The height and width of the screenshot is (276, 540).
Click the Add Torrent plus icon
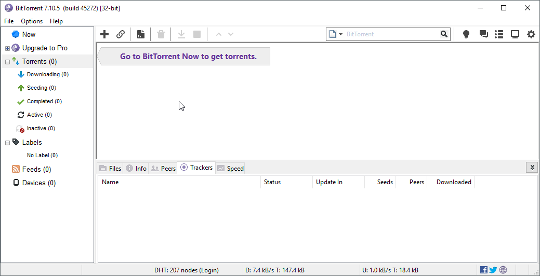pyautogui.click(x=104, y=34)
